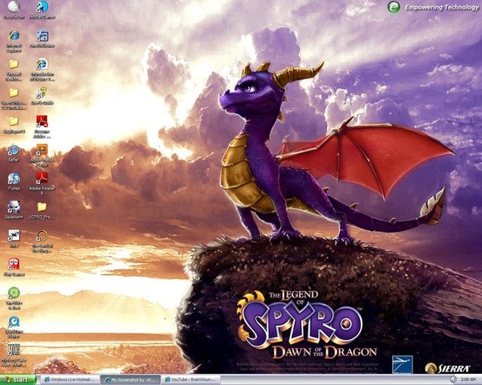Switch to My Screenshot taskbar window
Screen dimensions: 482x385
tap(130, 379)
